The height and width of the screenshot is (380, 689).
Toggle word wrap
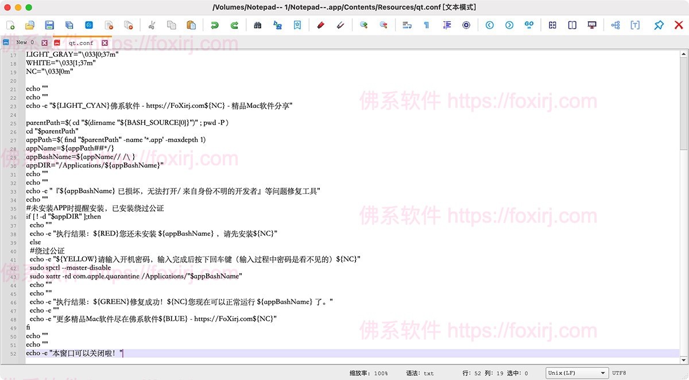[x=407, y=25]
